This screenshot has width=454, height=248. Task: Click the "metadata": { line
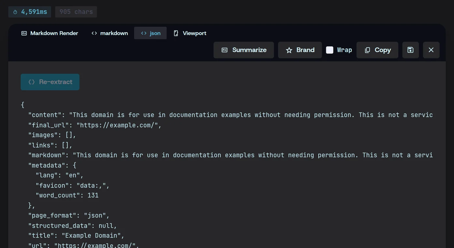coord(52,165)
